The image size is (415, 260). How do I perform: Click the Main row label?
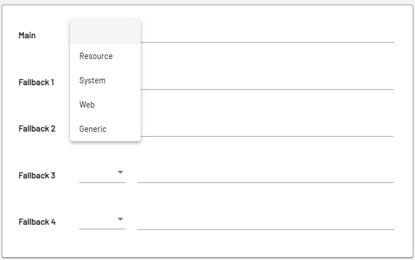tap(27, 35)
